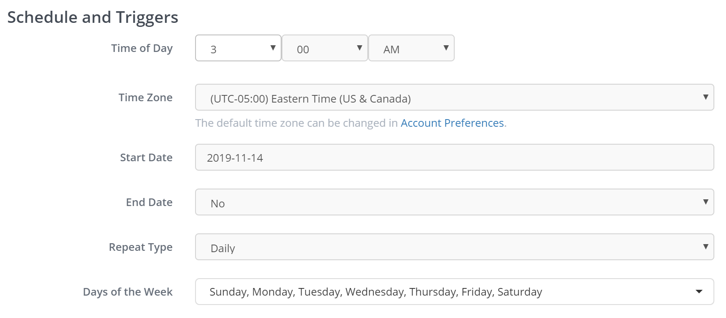Click the Repeat Type label
Viewport: 726px width, 318px height.
(x=140, y=247)
